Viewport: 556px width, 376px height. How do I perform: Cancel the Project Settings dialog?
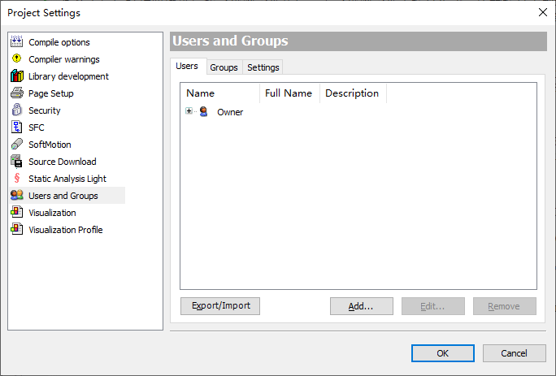[x=514, y=353]
